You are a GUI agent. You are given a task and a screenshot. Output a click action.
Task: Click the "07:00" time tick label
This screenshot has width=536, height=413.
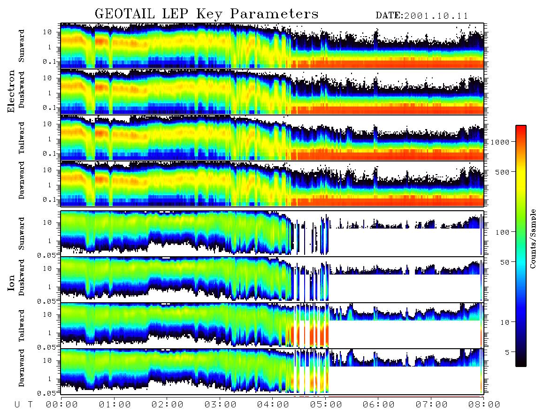click(x=432, y=405)
